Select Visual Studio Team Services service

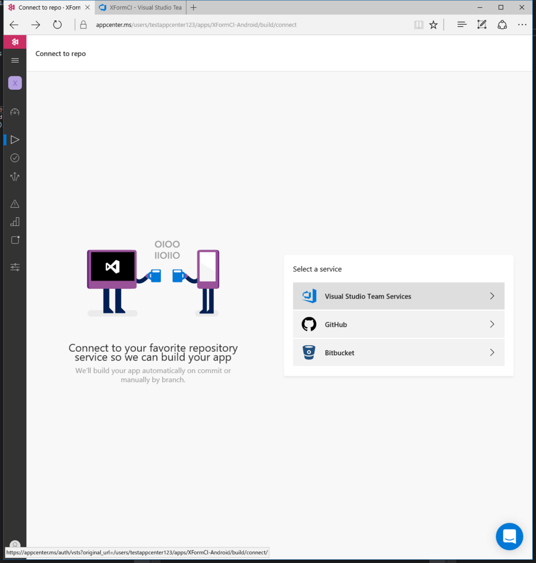398,296
